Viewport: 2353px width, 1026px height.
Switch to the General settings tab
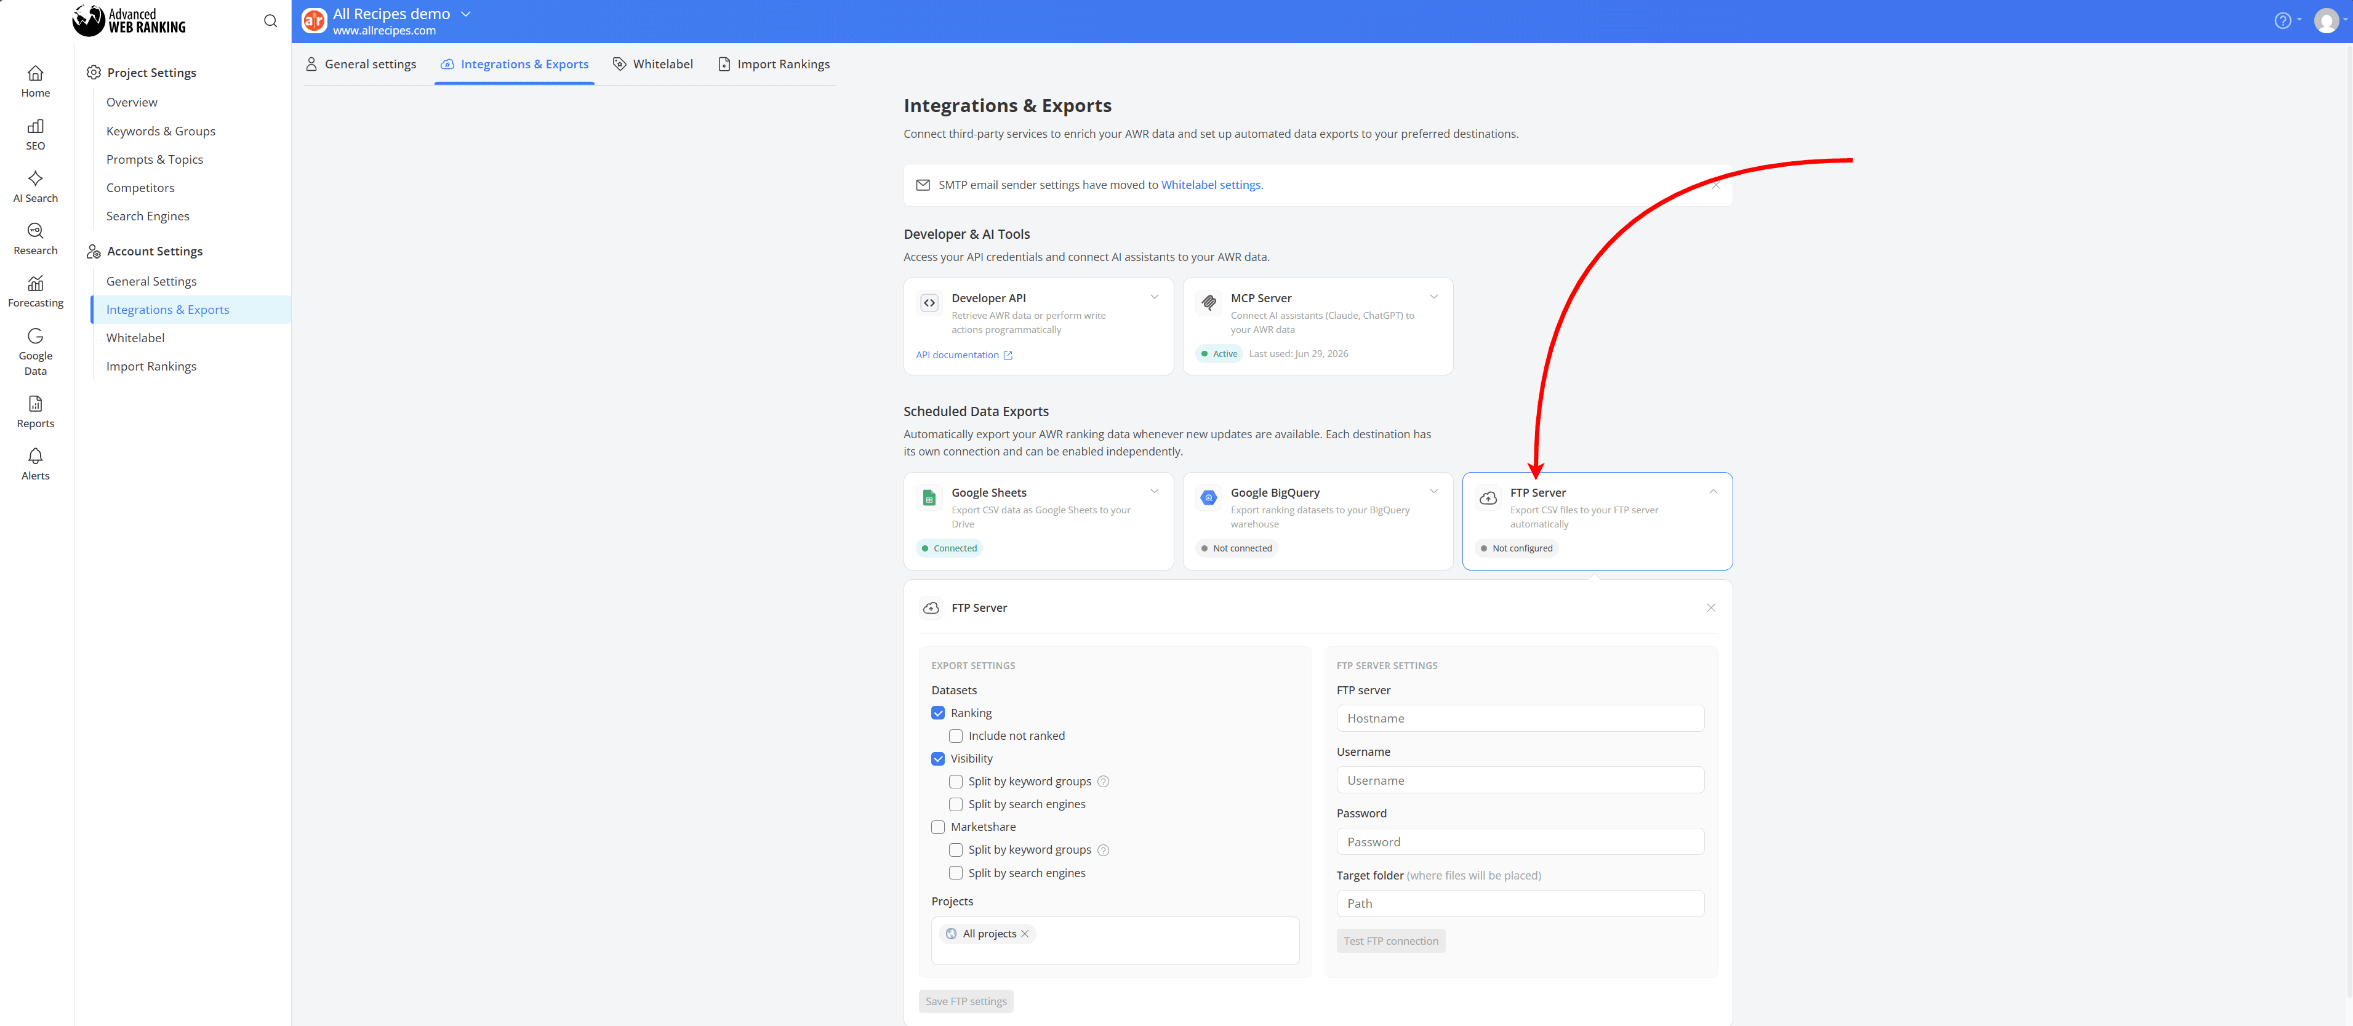pyautogui.click(x=361, y=64)
